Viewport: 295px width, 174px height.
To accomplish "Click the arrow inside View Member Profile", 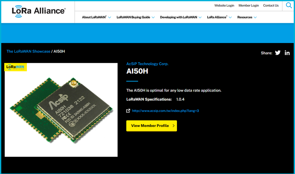I will [173, 126].
